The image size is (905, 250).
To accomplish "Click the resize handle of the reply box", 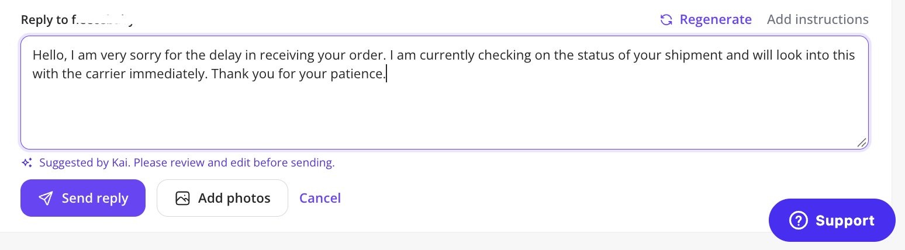I will [862, 143].
